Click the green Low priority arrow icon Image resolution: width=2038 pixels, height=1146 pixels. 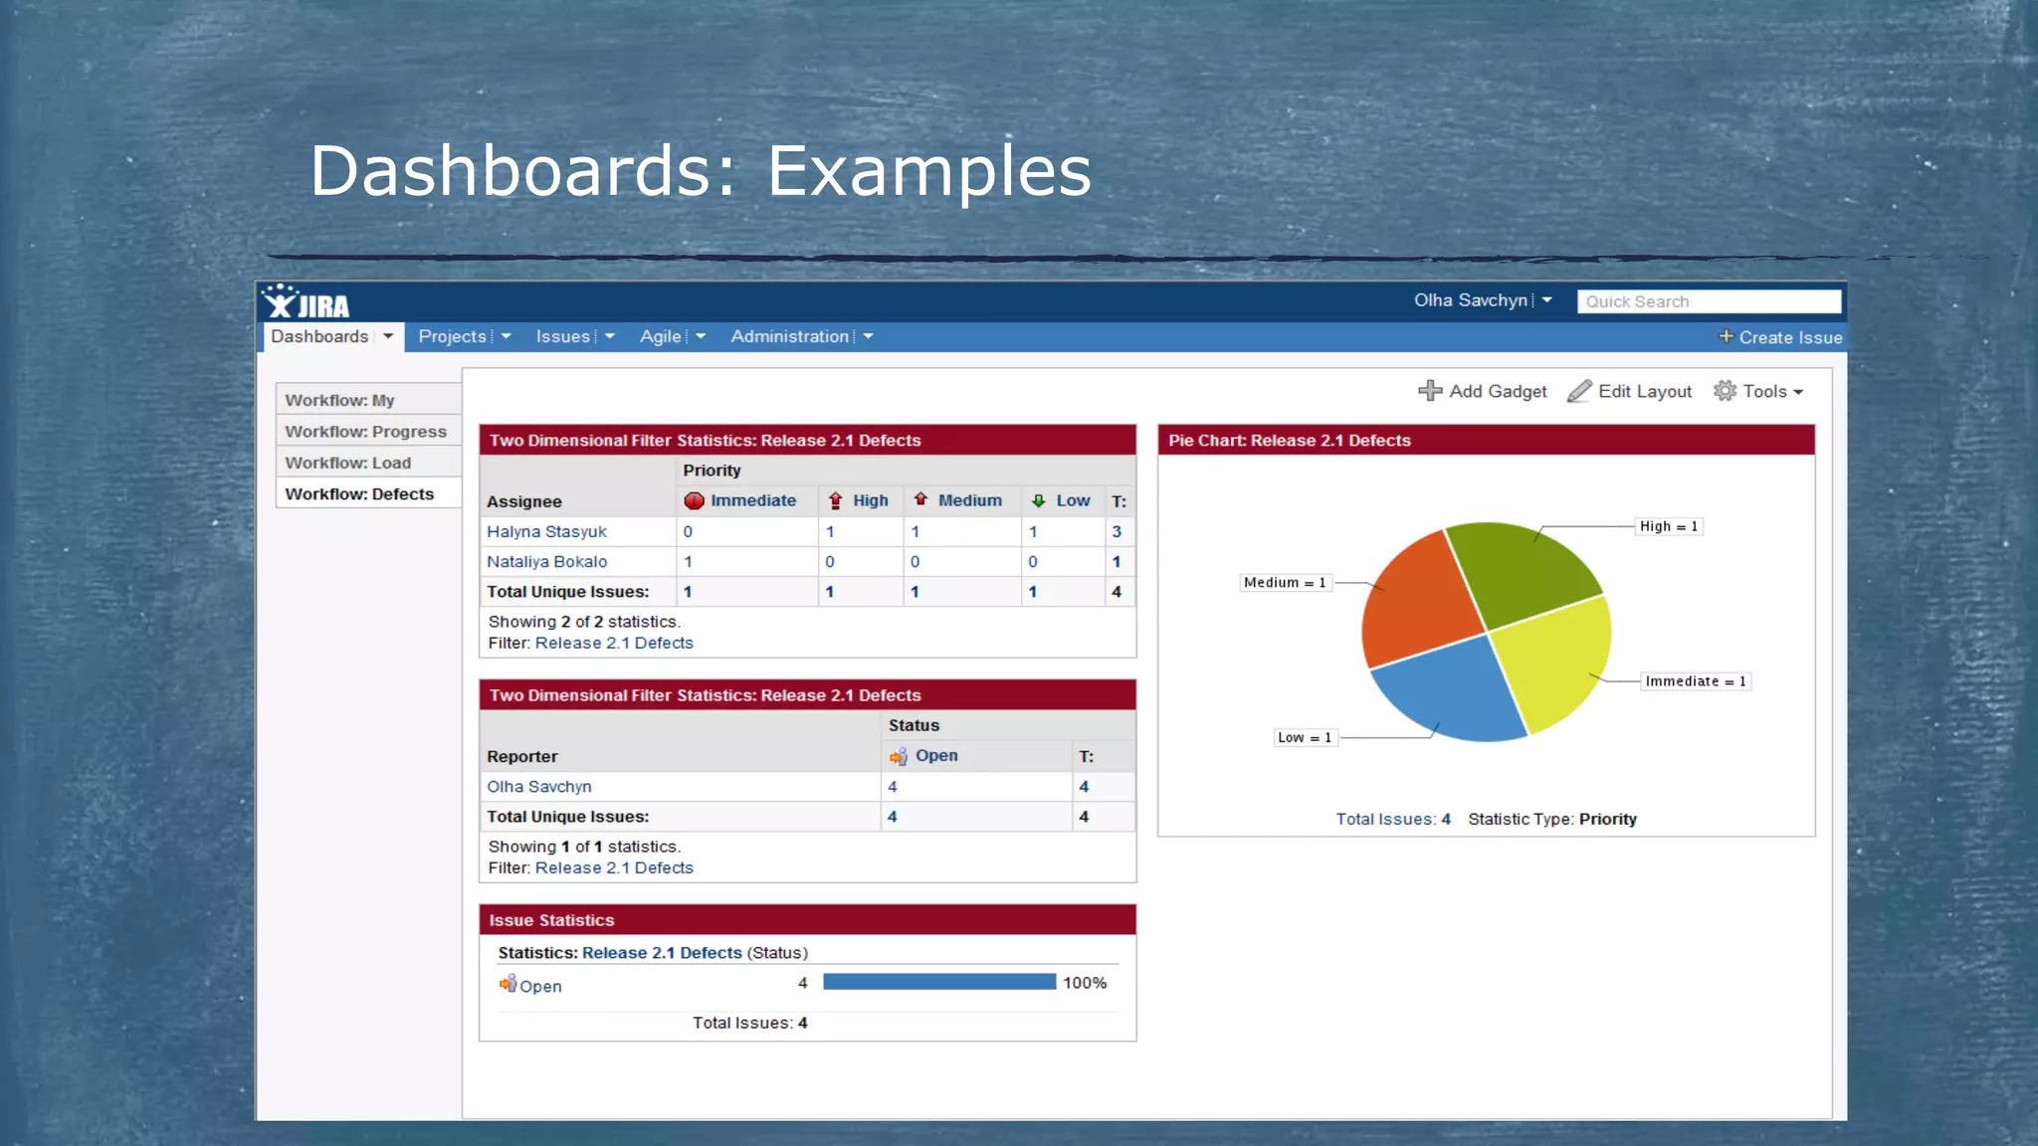[1038, 500]
